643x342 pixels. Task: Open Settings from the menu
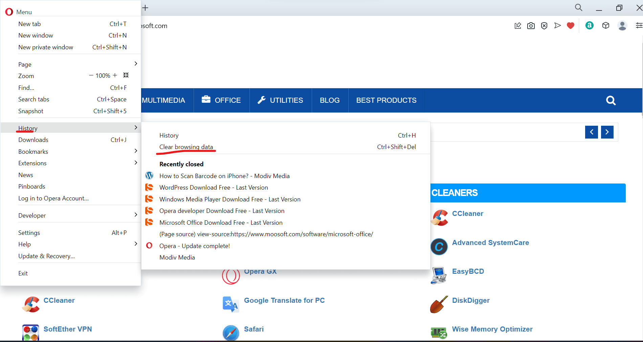coord(71,233)
